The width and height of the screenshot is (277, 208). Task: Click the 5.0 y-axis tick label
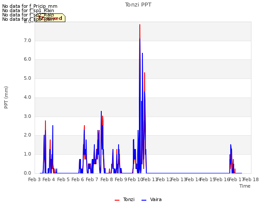pos(27,78)
